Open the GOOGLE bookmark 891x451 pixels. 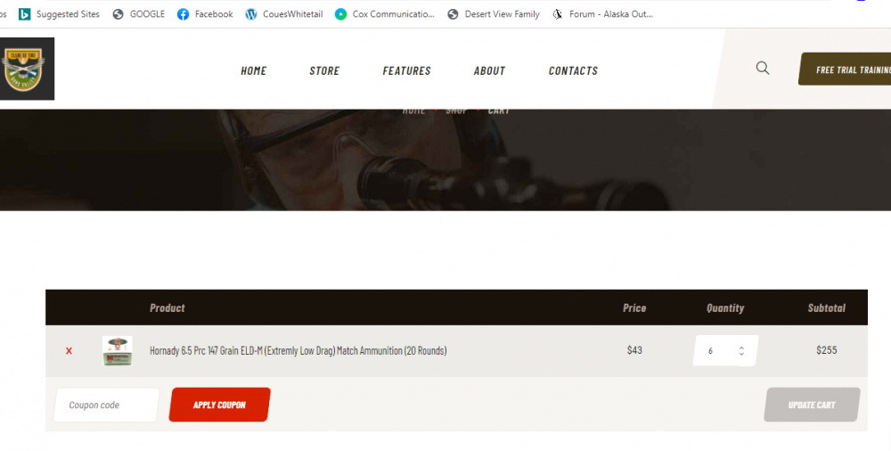tap(139, 14)
